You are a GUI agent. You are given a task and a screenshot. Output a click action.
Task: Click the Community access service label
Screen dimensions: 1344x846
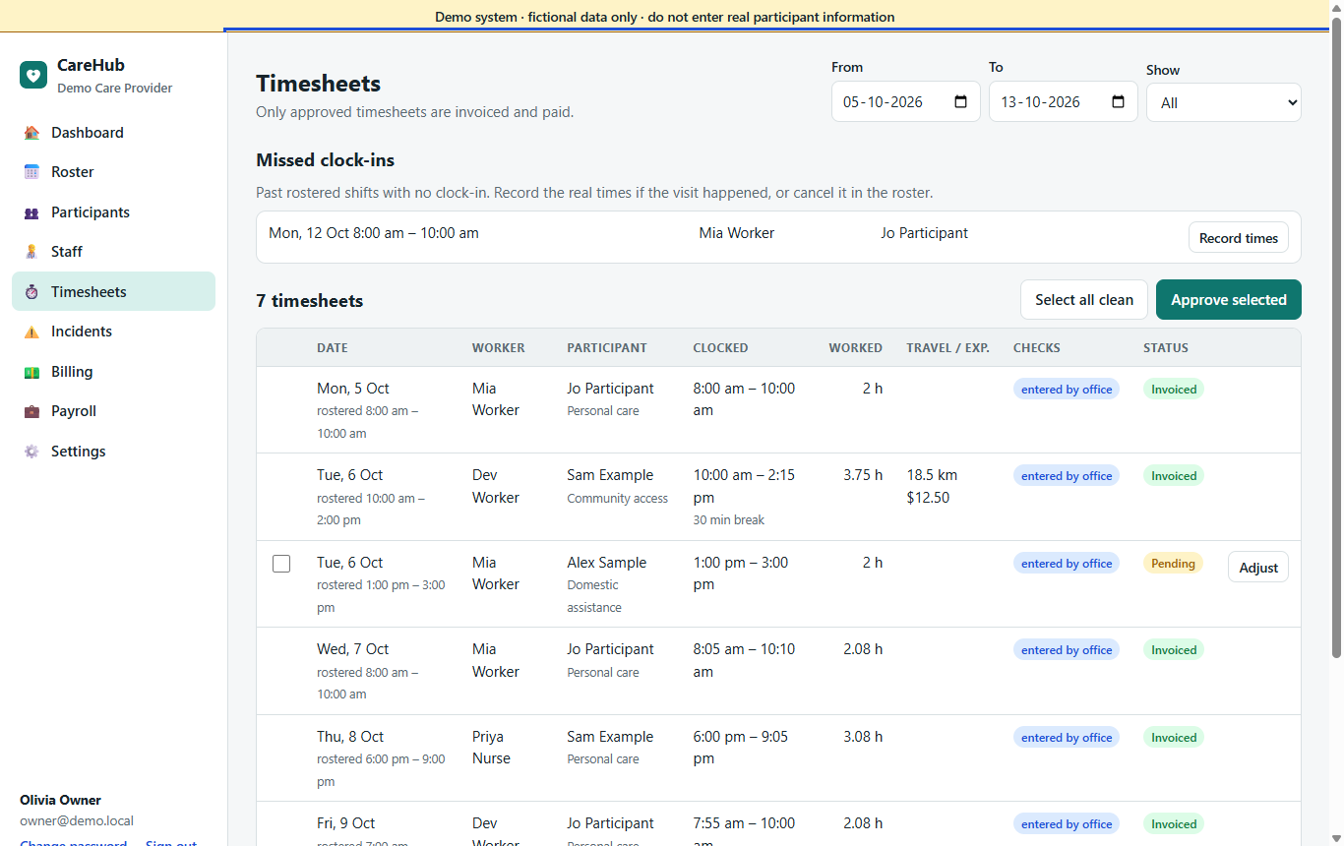pos(617,499)
